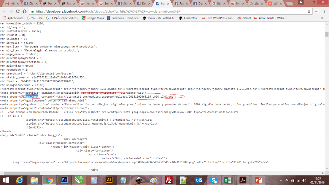Open FileZilla from the taskbar
This screenshot has height=185, width=329.
pos(169,180)
